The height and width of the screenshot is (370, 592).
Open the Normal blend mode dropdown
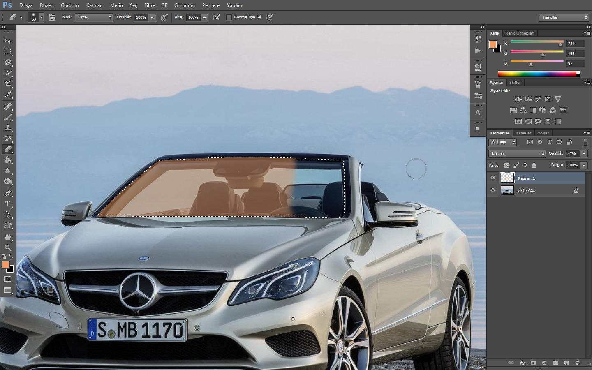tap(517, 154)
